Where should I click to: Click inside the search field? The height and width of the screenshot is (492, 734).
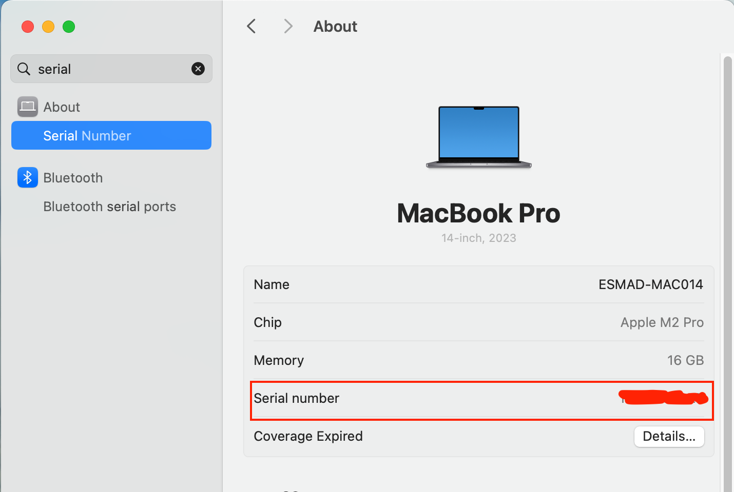coord(113,69)
